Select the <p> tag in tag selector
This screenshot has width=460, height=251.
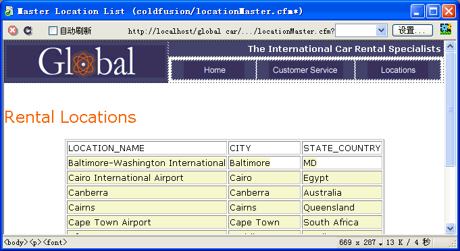point(36,242)
